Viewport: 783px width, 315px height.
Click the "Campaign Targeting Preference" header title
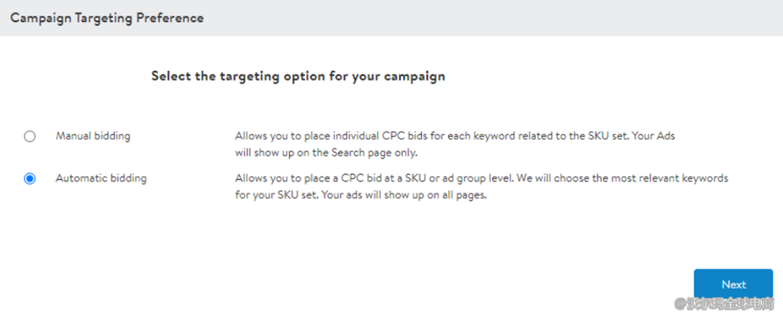[x=107, y=18]
